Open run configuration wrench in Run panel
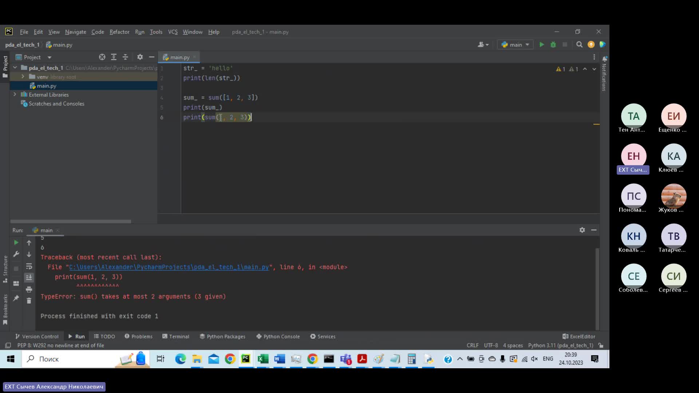This screenshot has height=393, width=699. [x=16, y=254]
